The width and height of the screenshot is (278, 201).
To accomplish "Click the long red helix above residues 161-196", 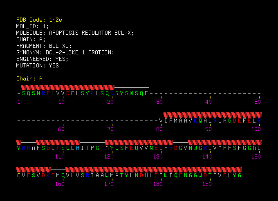I will (154, 170).
